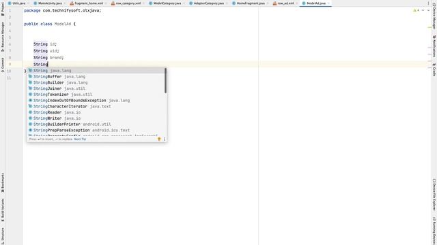Viewport: 437px width, 245px height.
Task: Place cursor on the String id line
Action: 45,44
